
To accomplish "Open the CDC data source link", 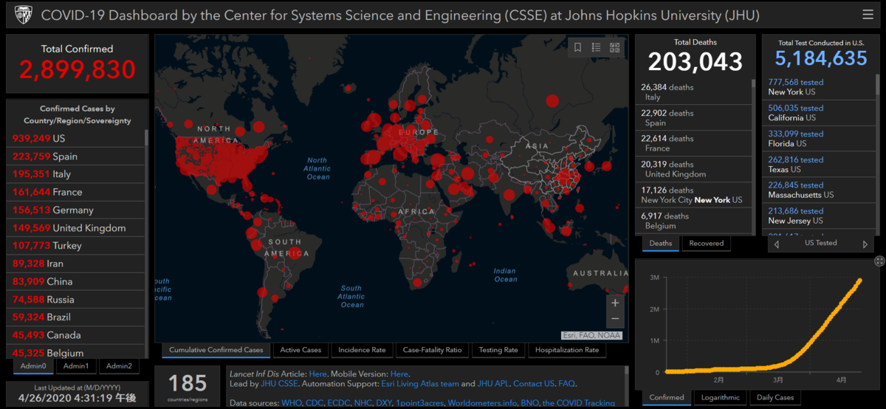I will pyautogui.click(x=315, y=403).
